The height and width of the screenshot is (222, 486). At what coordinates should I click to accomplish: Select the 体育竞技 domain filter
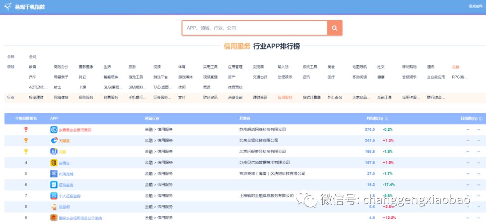(x=235, y=87)
